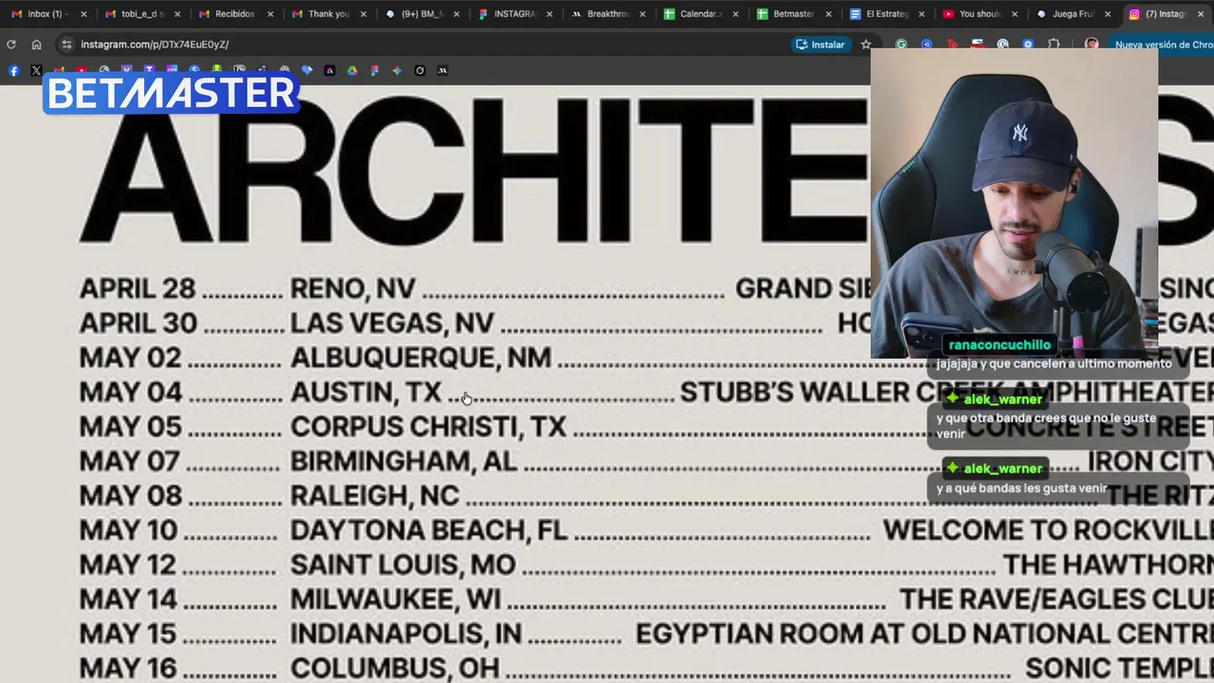Click the AUSTIN, TX city text
This screenshot has height=683, width=1214.
coord(366,392)
